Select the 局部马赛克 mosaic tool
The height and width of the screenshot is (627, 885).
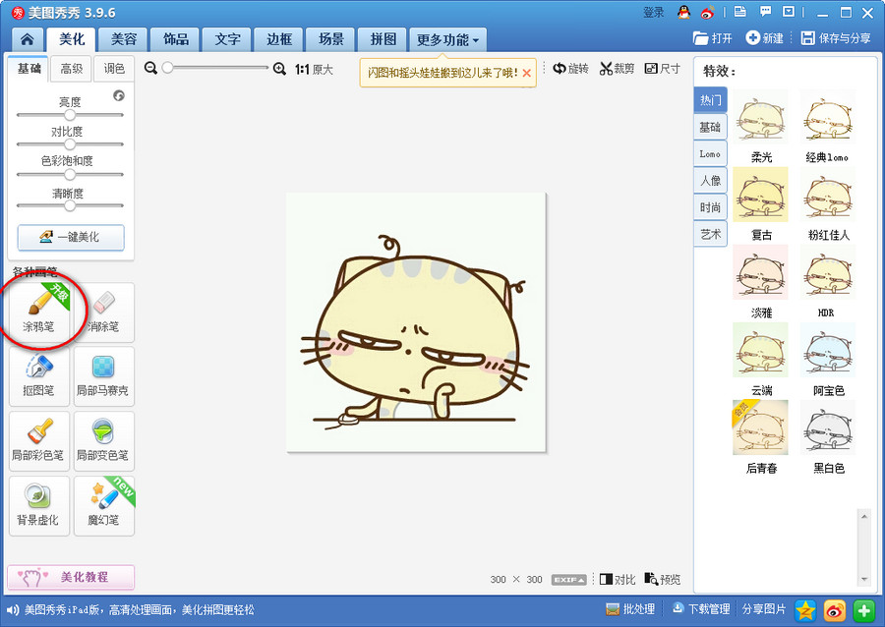(x=103, y=376)
